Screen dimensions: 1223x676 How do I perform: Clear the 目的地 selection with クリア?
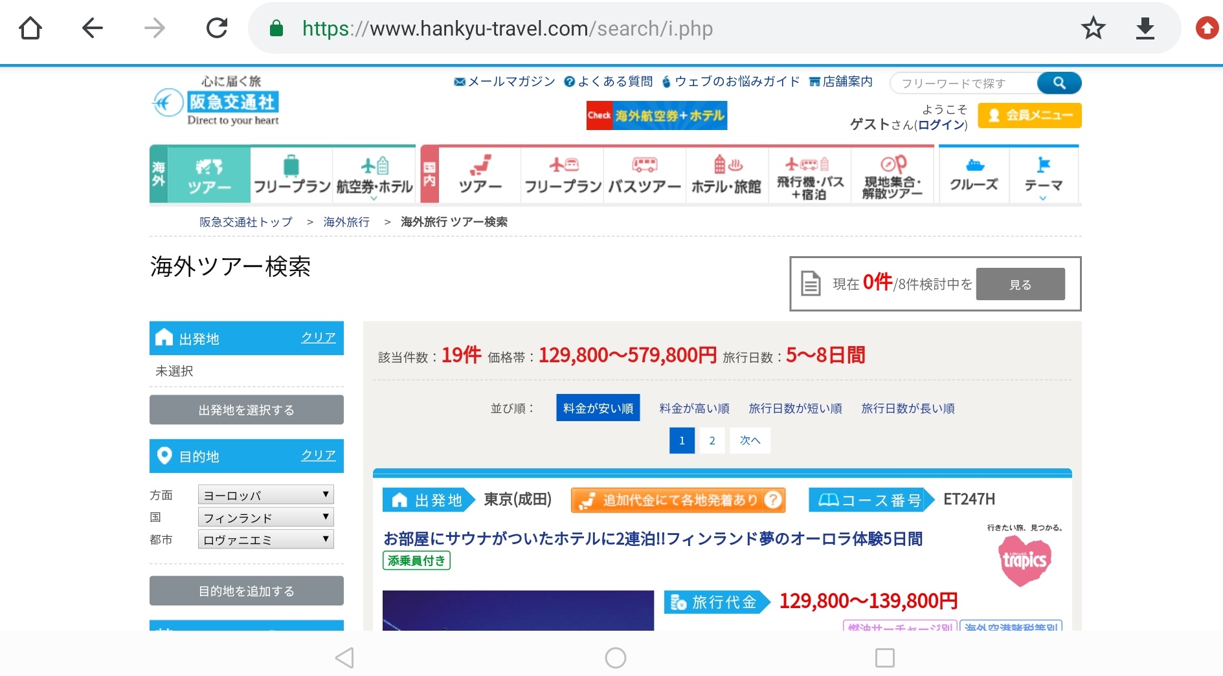(318, 455)
